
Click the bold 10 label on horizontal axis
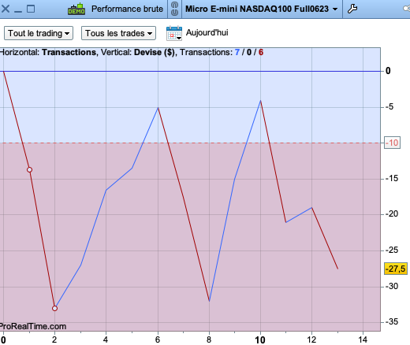(x=260, y=340)
